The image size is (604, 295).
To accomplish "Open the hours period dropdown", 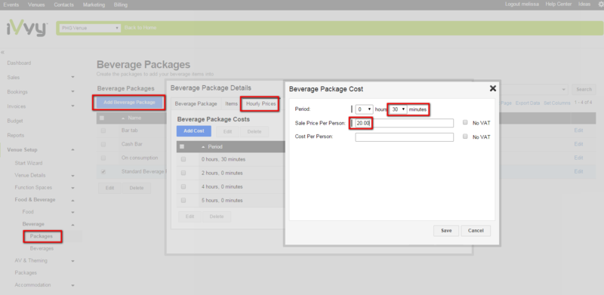I will pos(364,109).
